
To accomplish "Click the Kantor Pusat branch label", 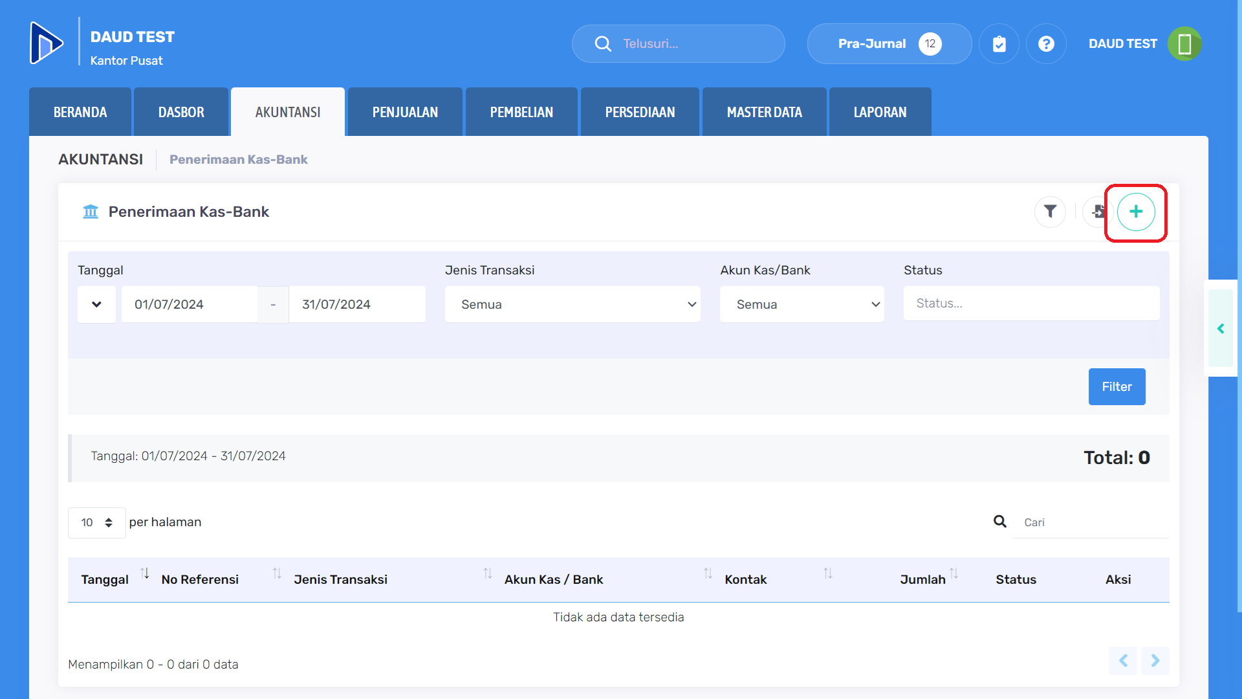I will coord(126,61).
